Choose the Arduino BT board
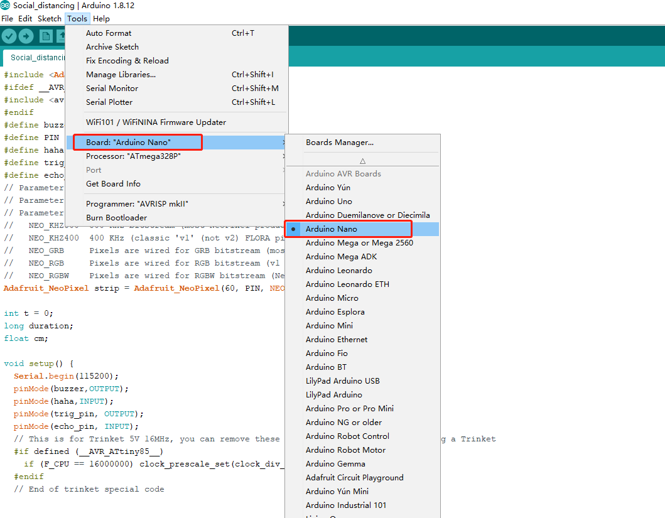The image size is (665, 518). [x=362, y=367]
